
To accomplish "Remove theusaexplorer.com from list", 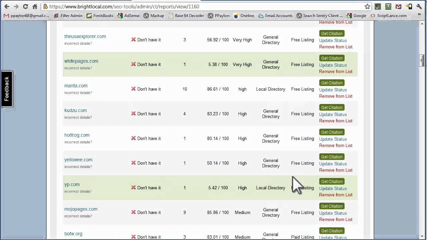I will pos(336,47).
